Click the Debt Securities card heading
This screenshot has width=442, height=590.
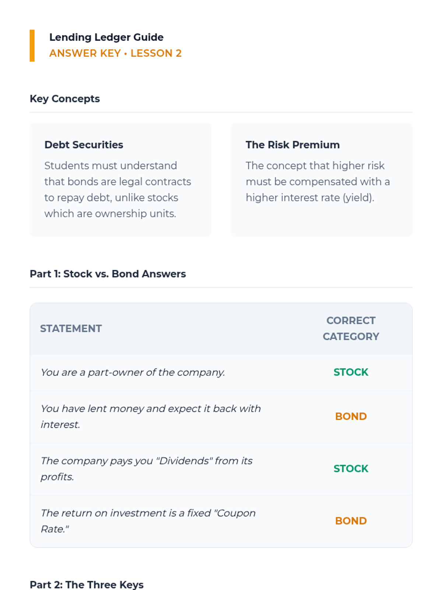tap(84, 145)
